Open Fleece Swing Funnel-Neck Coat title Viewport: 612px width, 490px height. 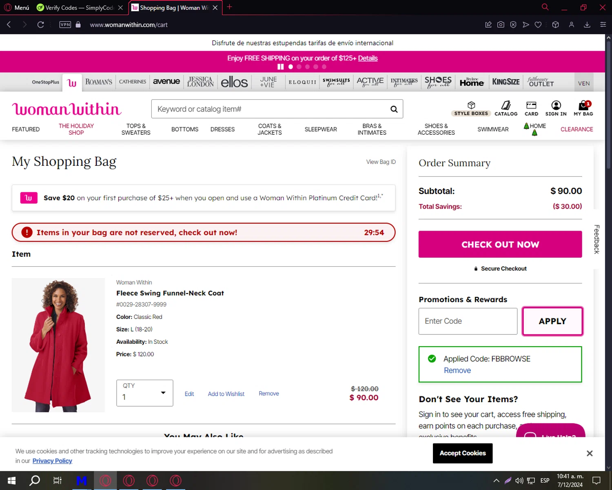coord(170,293)
